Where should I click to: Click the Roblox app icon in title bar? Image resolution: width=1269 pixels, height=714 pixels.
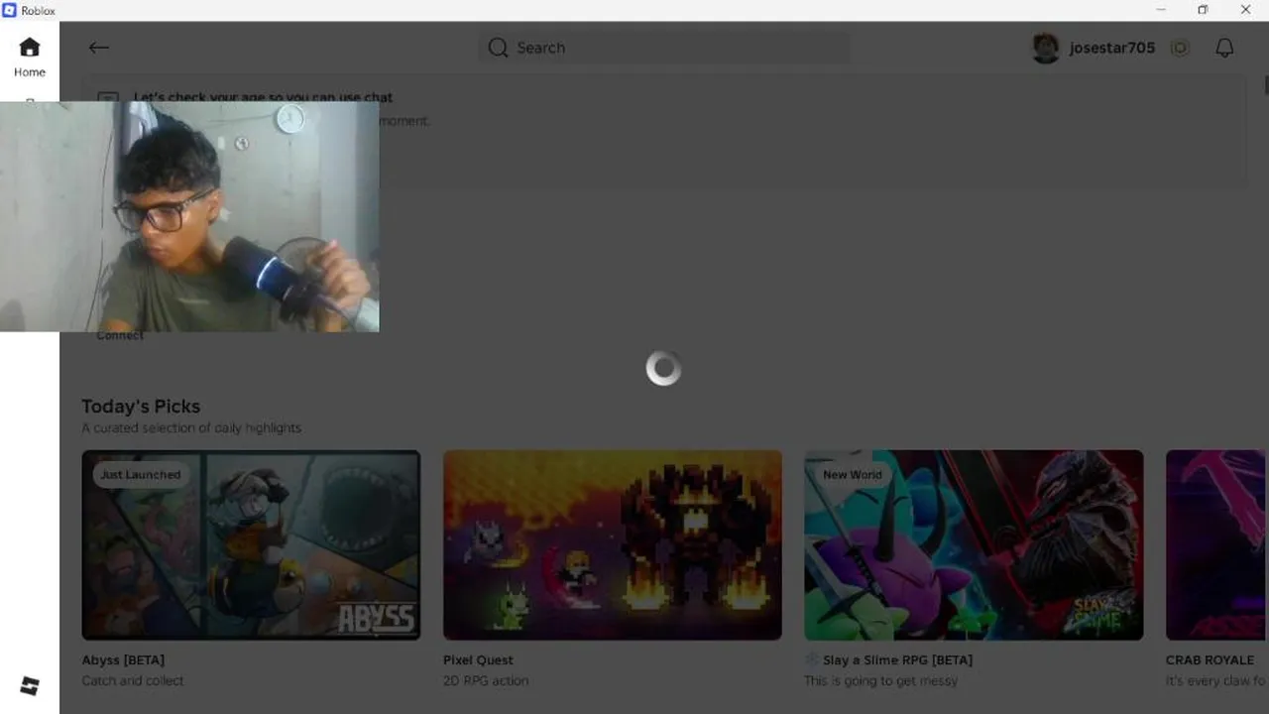pyautogui.click(x=10, y=10)
